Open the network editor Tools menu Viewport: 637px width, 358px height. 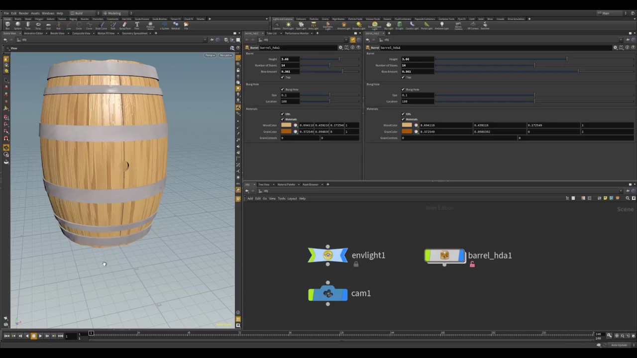point(281,198)
